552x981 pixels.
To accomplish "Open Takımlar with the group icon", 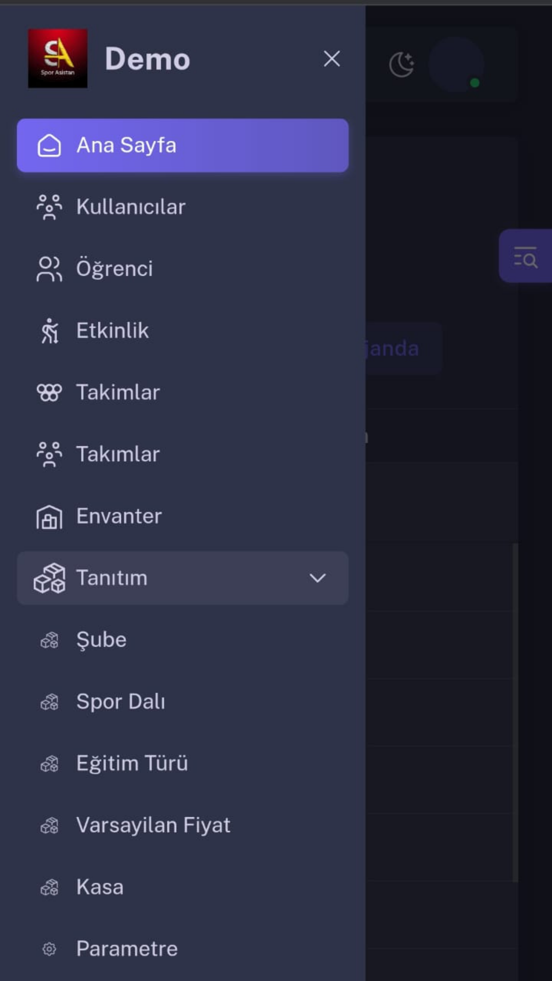I will pos(118,454).
